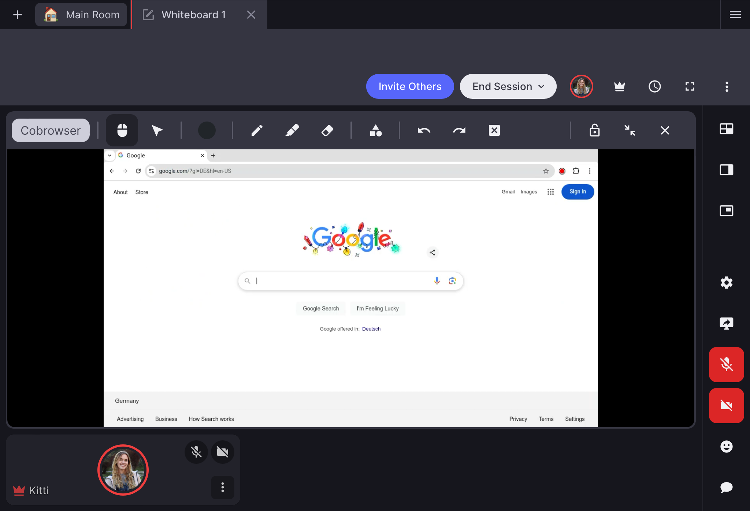Switch to grid layout view
Viewport: 750px width, 511px height.
[726, 129]
